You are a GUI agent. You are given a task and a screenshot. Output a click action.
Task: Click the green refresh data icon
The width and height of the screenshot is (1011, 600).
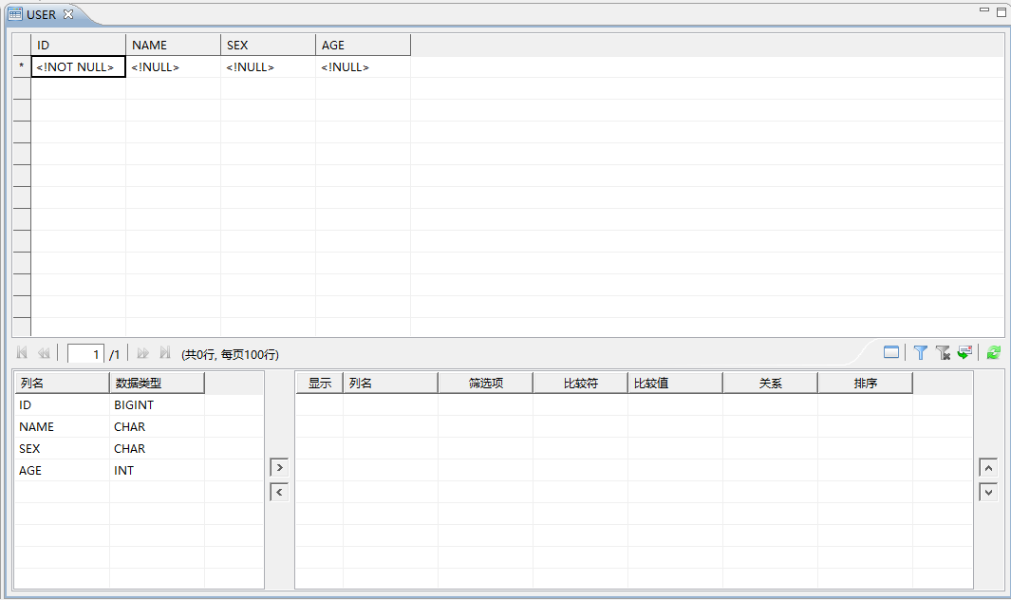tap(994, 352)
